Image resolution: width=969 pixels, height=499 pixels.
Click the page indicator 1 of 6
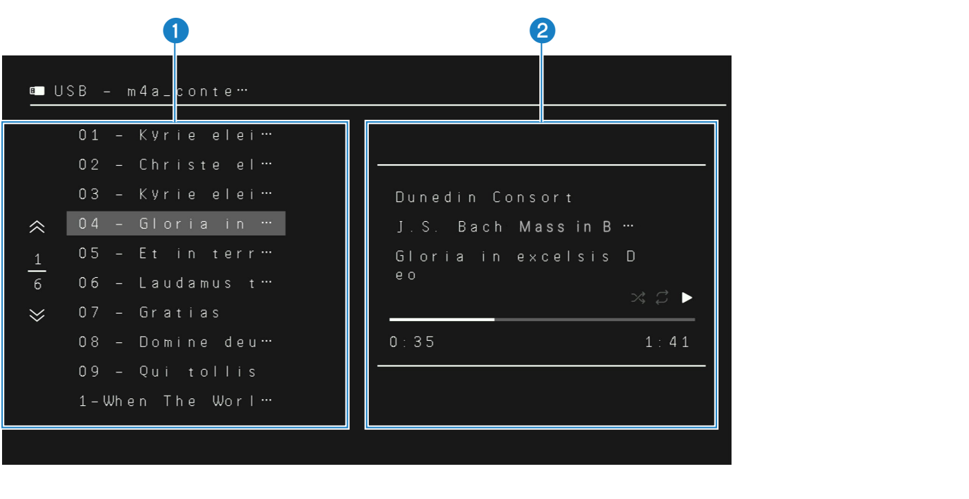[x=38, y=272]
